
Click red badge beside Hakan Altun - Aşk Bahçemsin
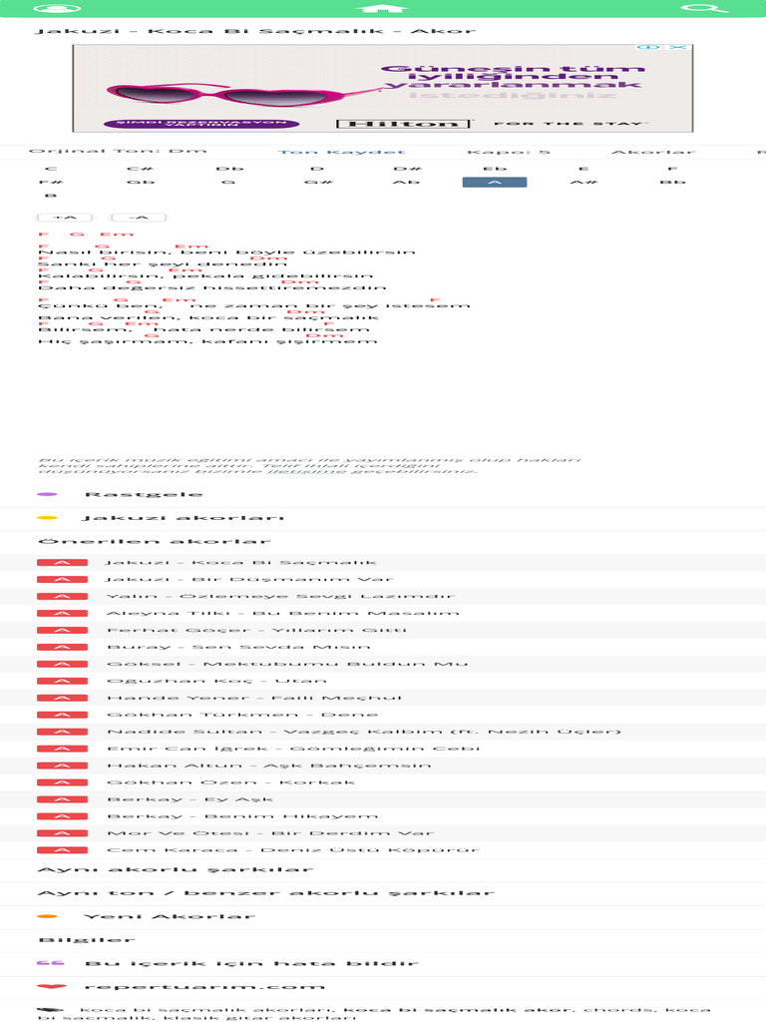pos(62,766)
